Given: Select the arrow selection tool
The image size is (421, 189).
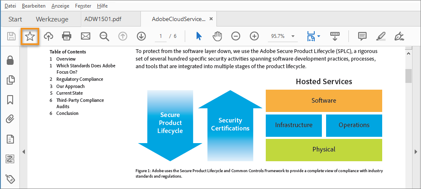Looking at the screenshot, I should tap(199, 36).
